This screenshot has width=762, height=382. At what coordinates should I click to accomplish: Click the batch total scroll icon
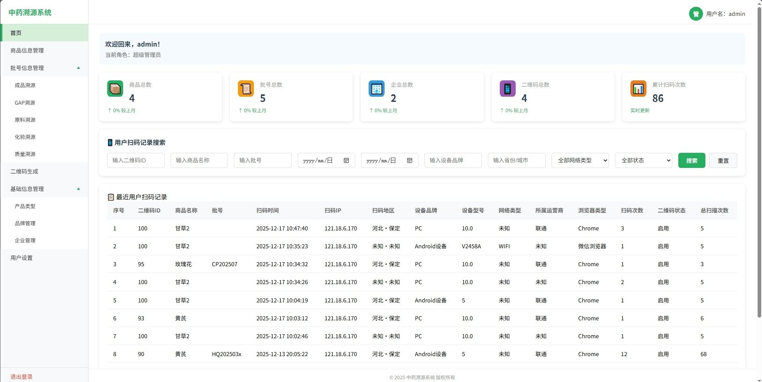tap(246, 88)
